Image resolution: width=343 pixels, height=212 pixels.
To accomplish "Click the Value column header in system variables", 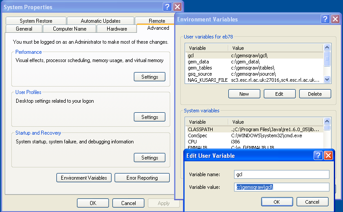I will 276,122.
